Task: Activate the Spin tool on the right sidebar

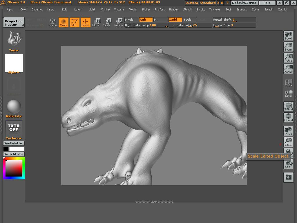Action: coord(288,164)
